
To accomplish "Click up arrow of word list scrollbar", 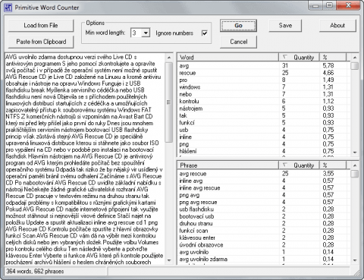I will pos(355,58).
